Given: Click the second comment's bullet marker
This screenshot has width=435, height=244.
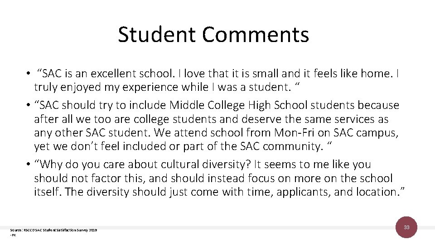Looking at the screenshot, I should pos(28,106).
